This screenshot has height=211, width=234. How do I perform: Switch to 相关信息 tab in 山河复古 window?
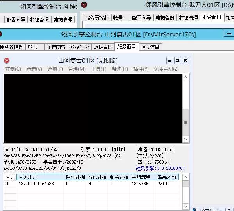(x=150, y=47)
